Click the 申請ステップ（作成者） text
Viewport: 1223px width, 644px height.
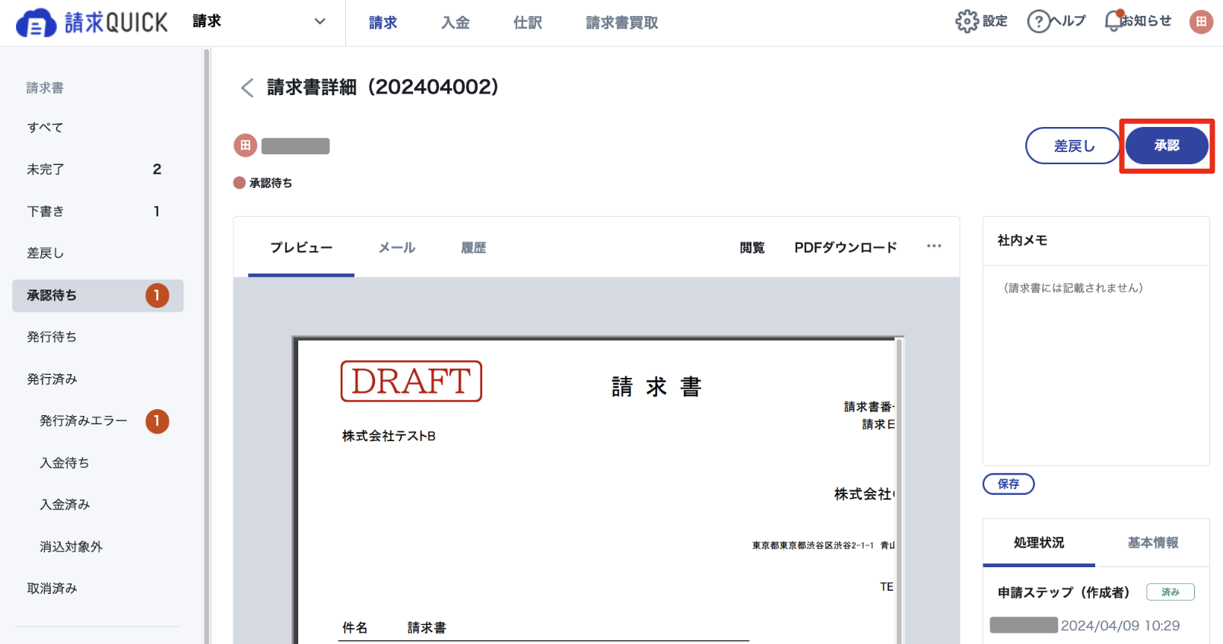coord(1063,592)
